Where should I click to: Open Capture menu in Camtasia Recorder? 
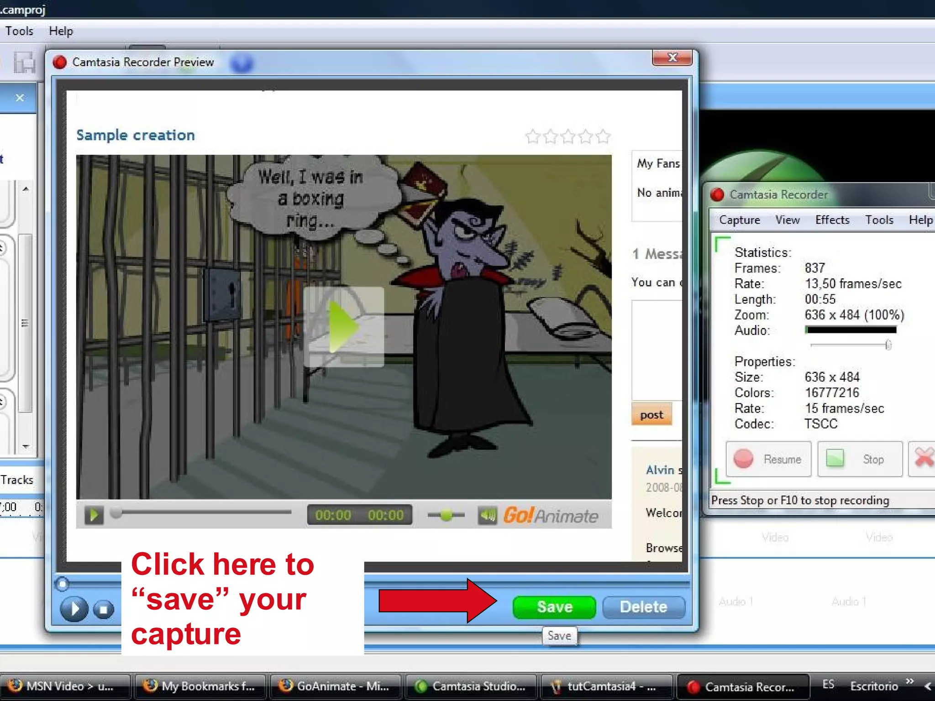tap(740, 220)
